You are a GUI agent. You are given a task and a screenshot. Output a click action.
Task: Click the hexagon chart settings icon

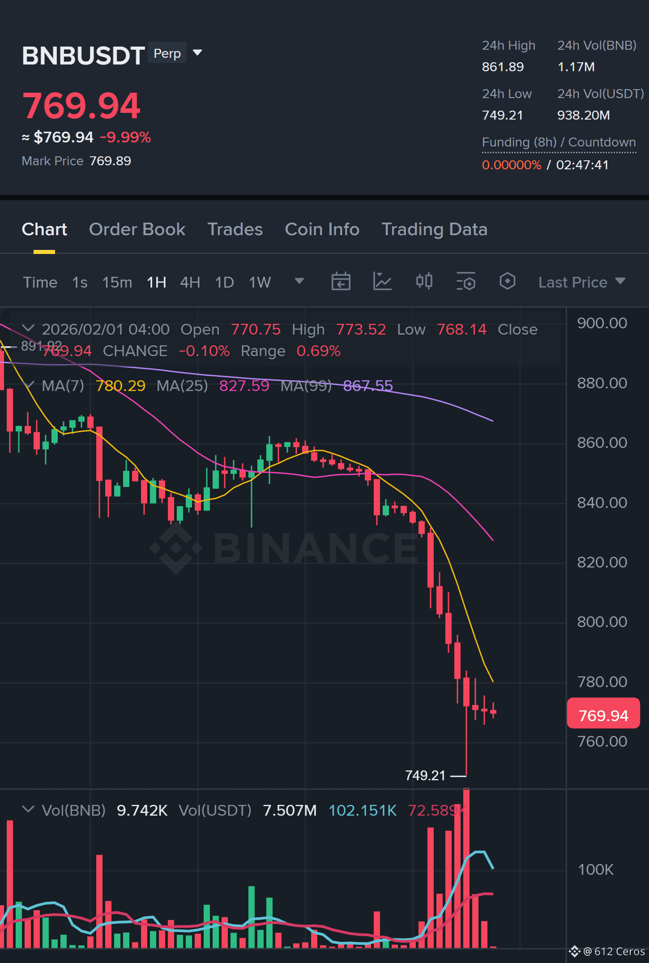507,282
